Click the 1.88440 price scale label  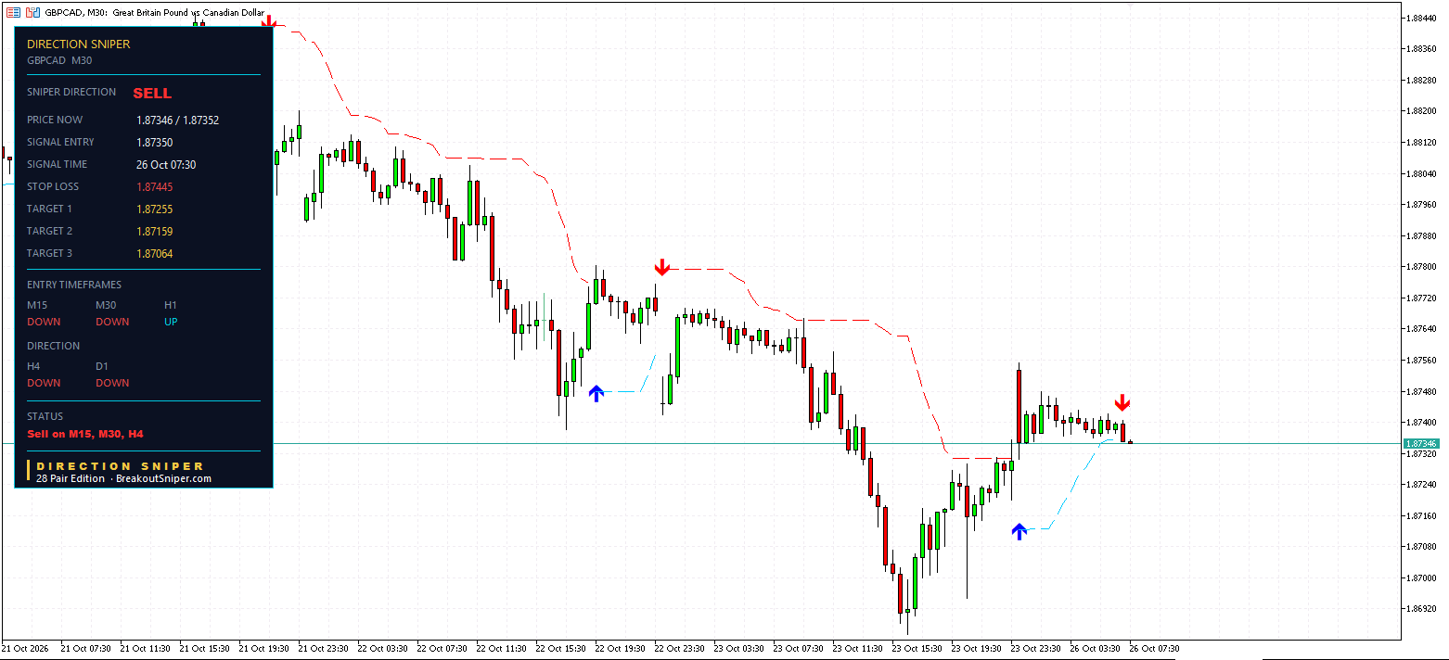point(1423,18)
